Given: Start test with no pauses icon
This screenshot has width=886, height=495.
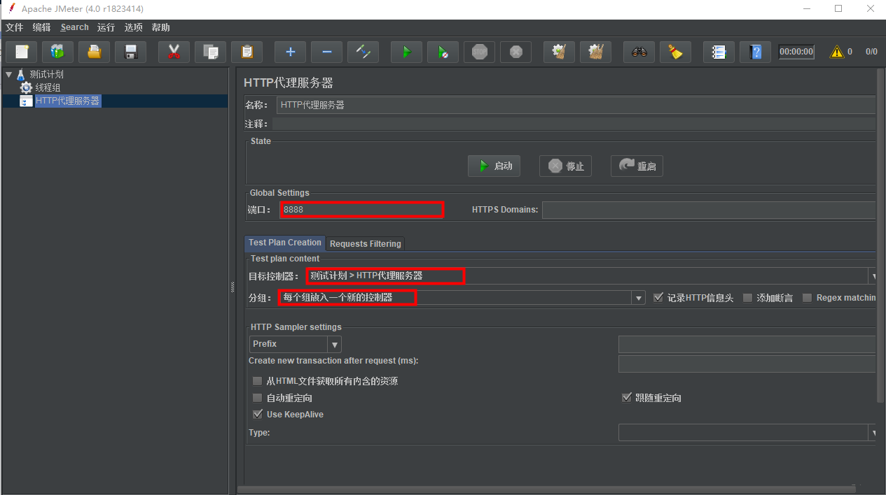Looking at the screenshot, I should (x=443, y=52).
